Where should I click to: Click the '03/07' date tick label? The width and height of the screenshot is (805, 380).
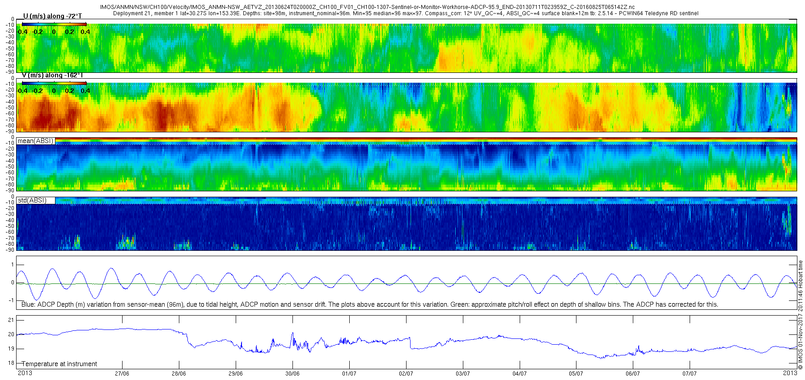click(463, 374)
